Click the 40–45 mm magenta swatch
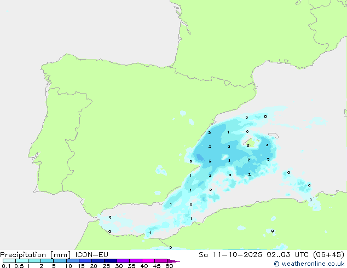Screen dimensions: 347x268 [148, 261]
